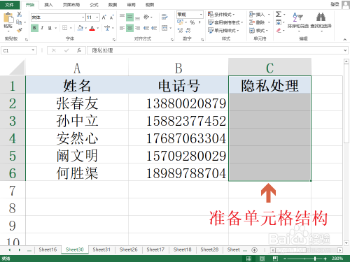Add a new sheet with plus icon
Viewport: 350px width, 262px height.
(x=254, y=250)
